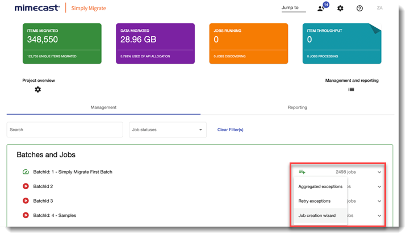Expand the BatchId 2 row chevron

(379, 186)
